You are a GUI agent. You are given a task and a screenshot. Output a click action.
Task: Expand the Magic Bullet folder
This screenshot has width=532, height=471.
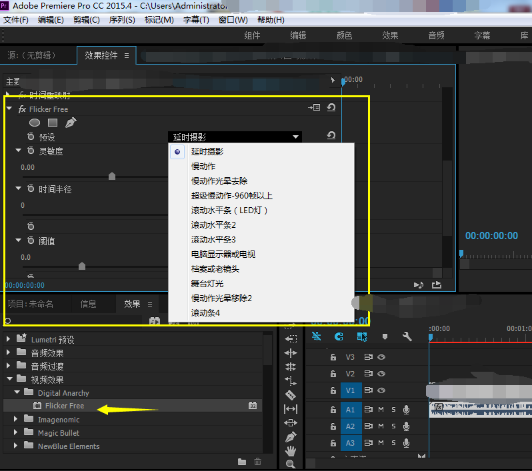click(15, 432)
